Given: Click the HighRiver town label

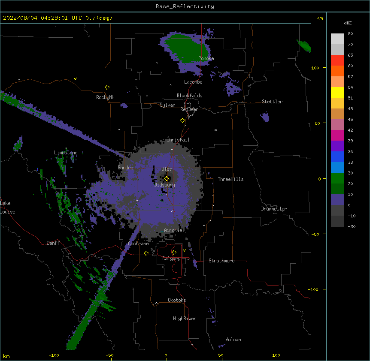Looking at the screenshot, I should [185, 319].
